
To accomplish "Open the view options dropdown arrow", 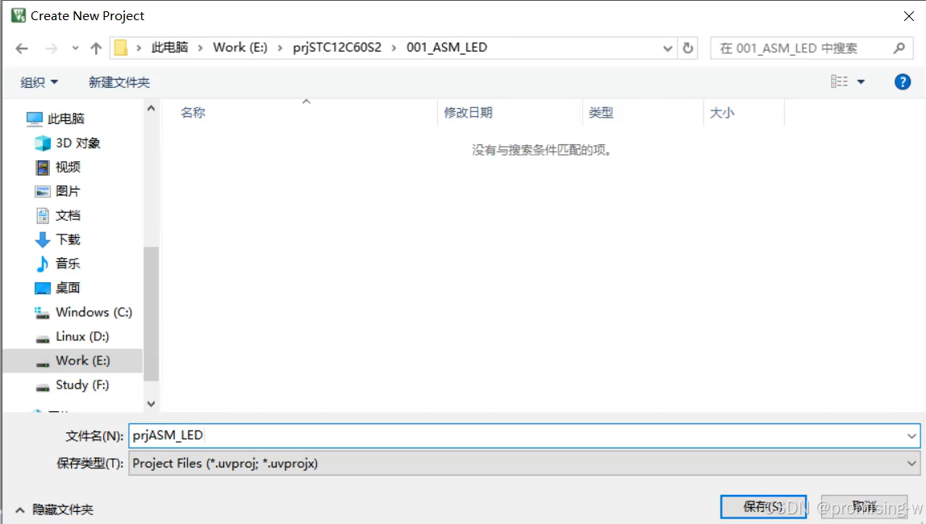I will click(x=861, y=82).
